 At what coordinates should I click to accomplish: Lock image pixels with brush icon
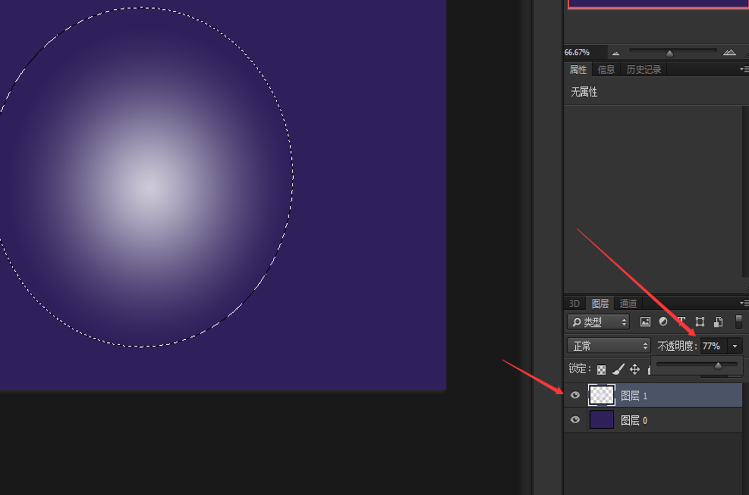[x=618, y=369]
